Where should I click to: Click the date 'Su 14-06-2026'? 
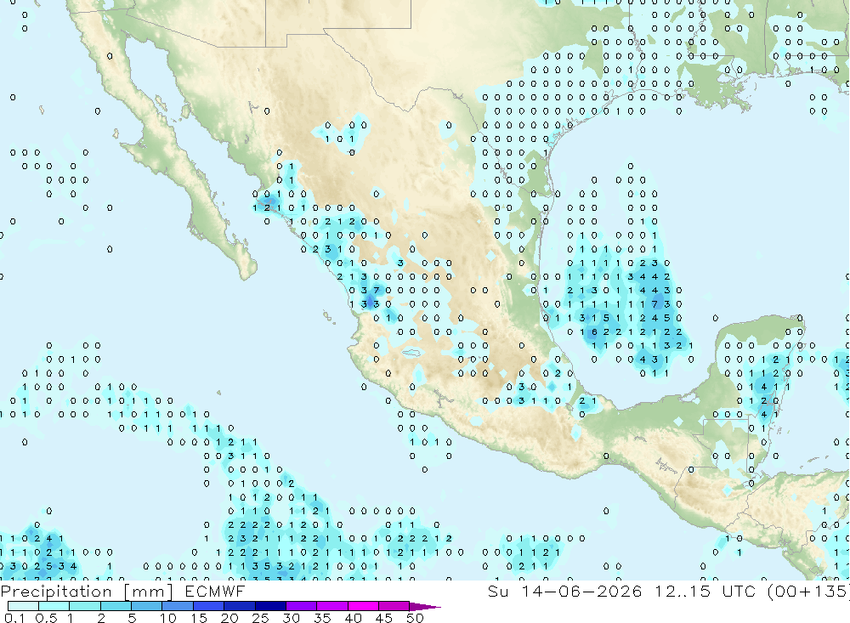point(564,591)
